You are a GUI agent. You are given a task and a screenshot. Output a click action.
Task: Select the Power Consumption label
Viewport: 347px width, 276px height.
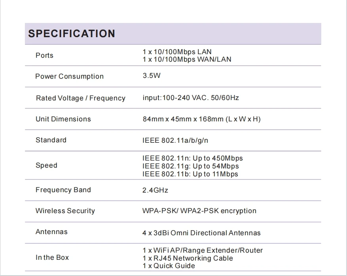point(70,76)
